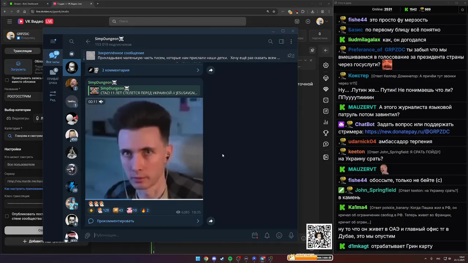
Task: Check the publish post to community wall box
Action: coord(7,216)
